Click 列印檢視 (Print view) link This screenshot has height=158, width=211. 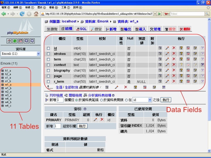click(56, 95)
